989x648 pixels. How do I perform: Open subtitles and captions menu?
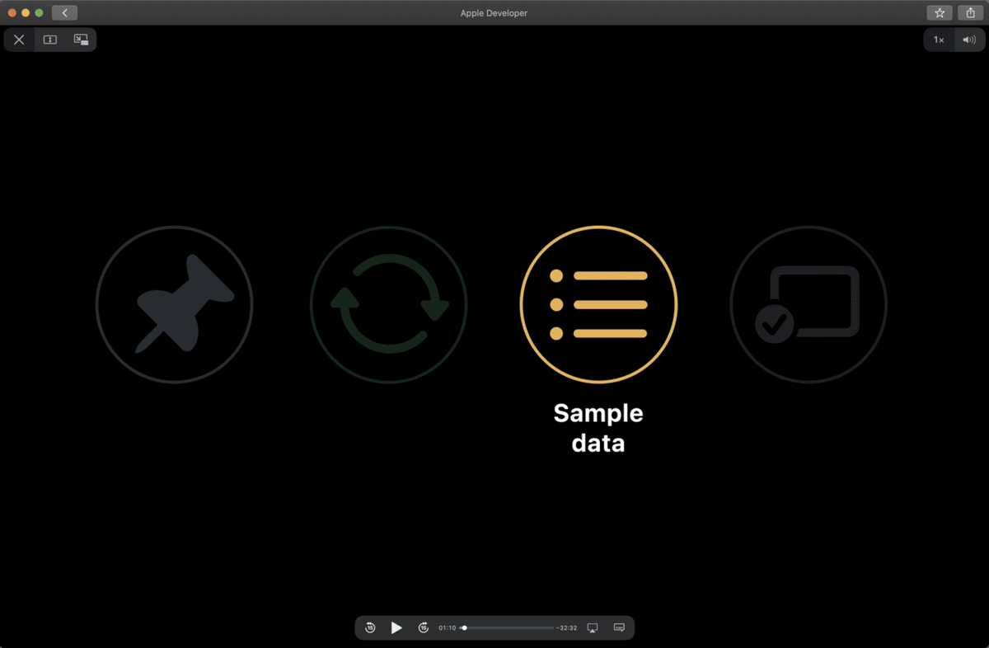tap(619, 628)
